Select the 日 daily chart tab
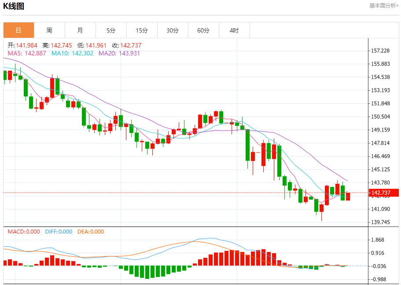The image size is (401, 285). tap(18, 30)
